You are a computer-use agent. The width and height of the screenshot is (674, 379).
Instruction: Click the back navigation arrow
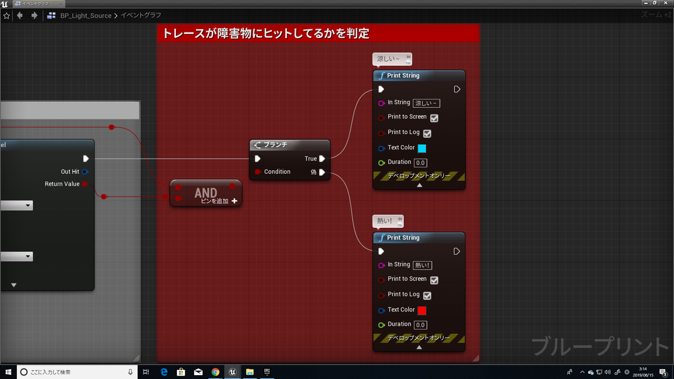point(19,16)
